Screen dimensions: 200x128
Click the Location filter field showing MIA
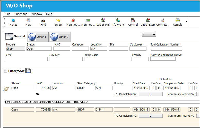[x=99, y=49]
